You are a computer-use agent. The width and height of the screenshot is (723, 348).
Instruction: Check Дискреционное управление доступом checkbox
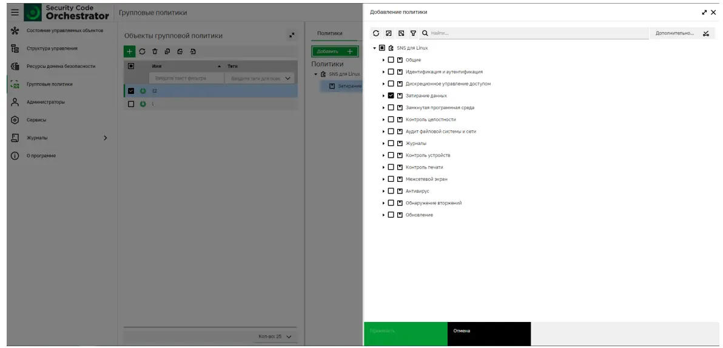click(x=391, y=84)
